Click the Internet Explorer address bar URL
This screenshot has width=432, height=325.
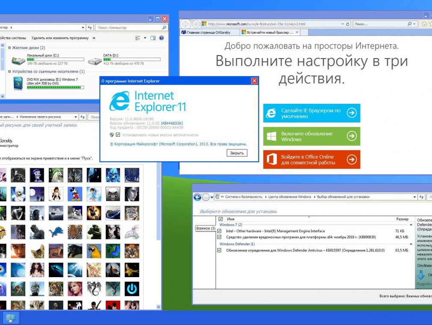[x=256, y=24]
